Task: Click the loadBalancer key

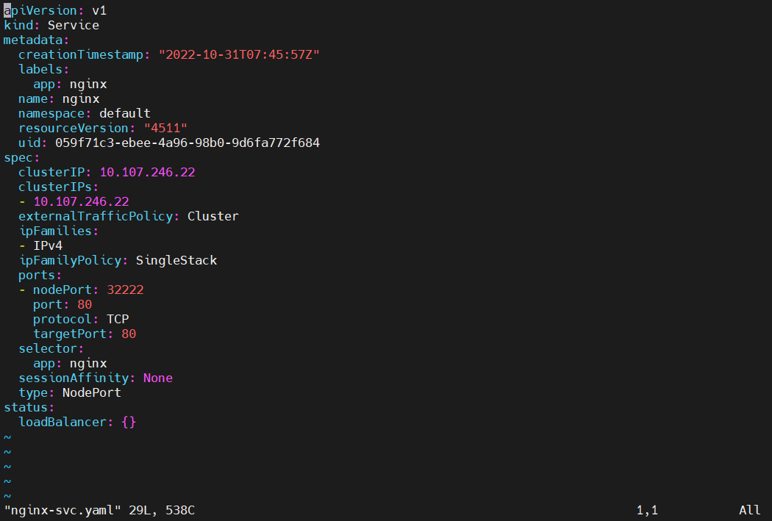Action: tap(62, 422)
